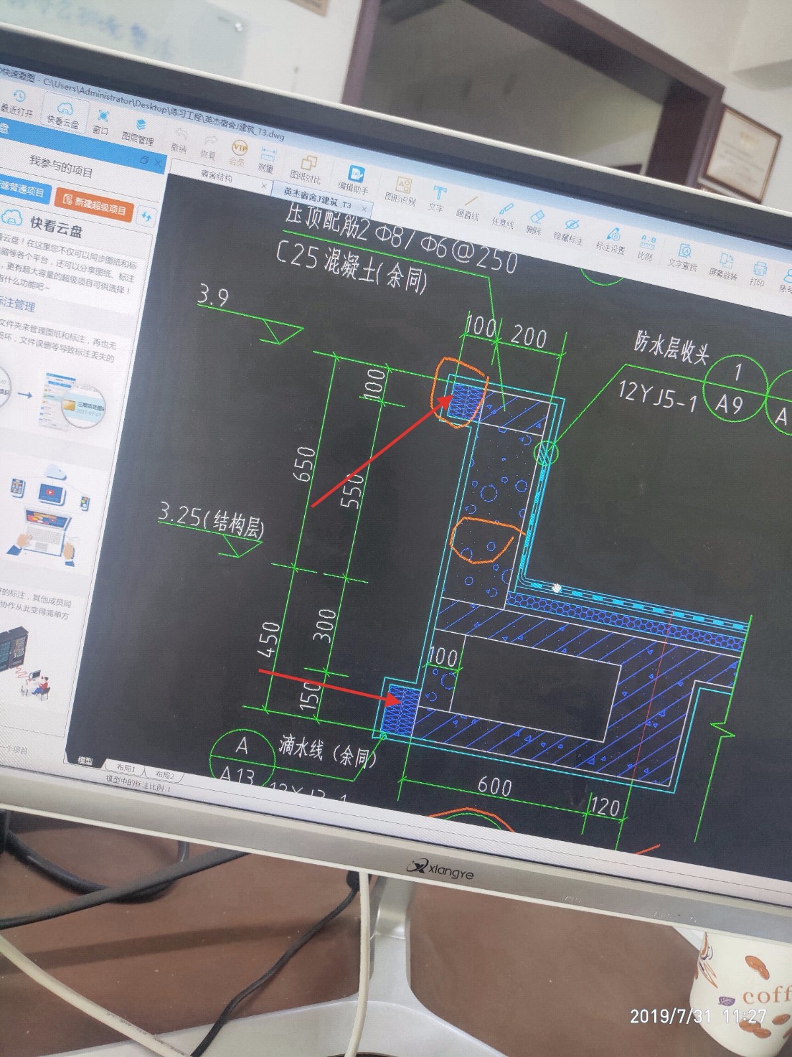This screenshot has width=792, height=1057.
Task: Click the 标注管理 heading in the side panel
Action: pyautogui.click(x=16, y=304)
